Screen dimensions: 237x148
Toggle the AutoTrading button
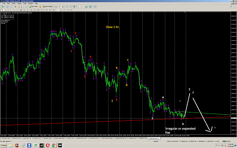pos(47,6)
